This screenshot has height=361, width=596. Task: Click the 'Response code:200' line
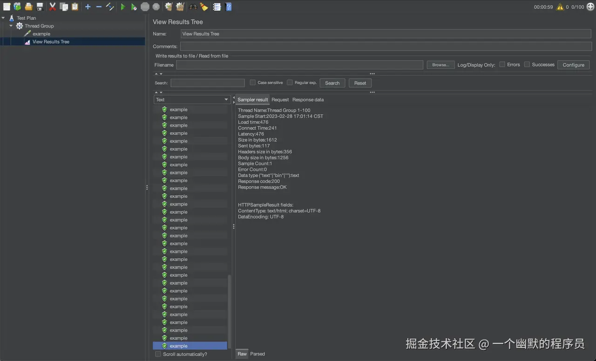coord(259,181)
